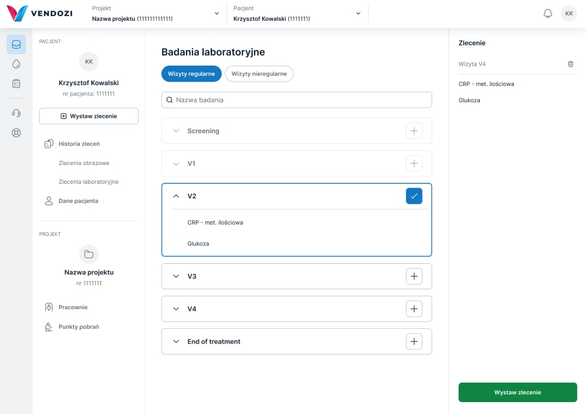Open Zlecenia laboratoryjne link
This screenshot has height=414, width=587.
(88, 182)
